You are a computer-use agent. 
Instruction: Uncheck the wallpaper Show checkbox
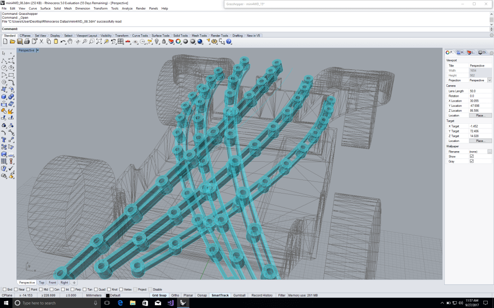click(x=471, y=156)
